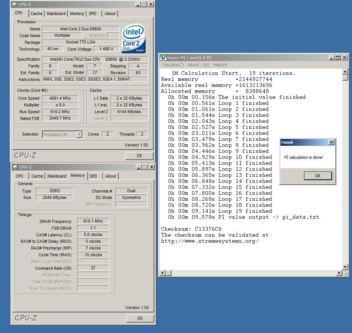The width and height of the screenshot is (352, 333).
Task: Click the Name field 'Intel Core 2 Duo E8600'
Action: [81, 29]
